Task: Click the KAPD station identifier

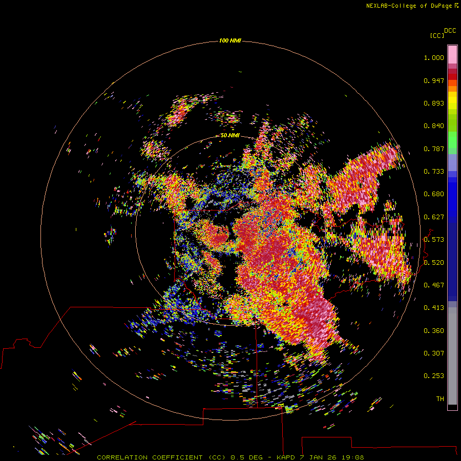Action: [285, 457]
